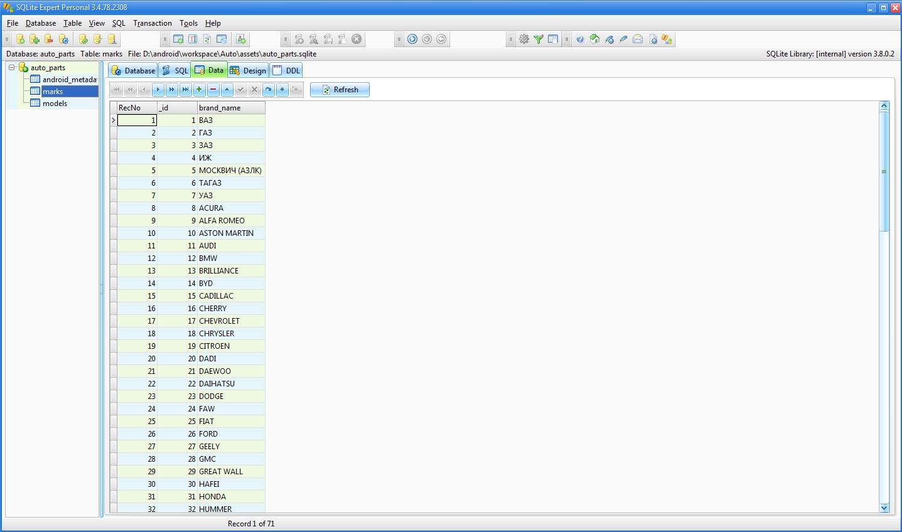Viewport: 902px width, 532px height.
Task: Click the green home page icon
Action: pyautogui.click(x=594, y=39)
